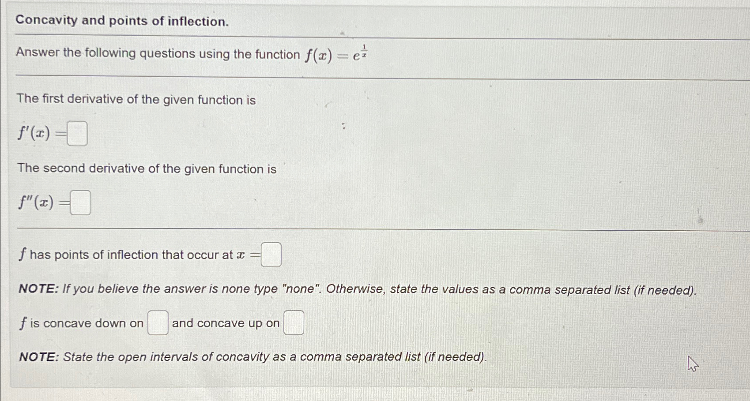Click the f''(x) answer input box
750x401 pixels.
coord(80,203)
